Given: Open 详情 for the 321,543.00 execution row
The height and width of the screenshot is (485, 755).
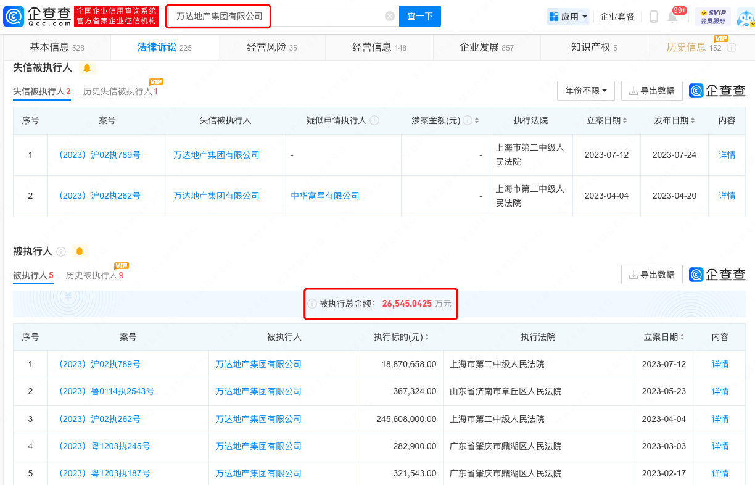Looking at the screenshot, I should point(720,473).
